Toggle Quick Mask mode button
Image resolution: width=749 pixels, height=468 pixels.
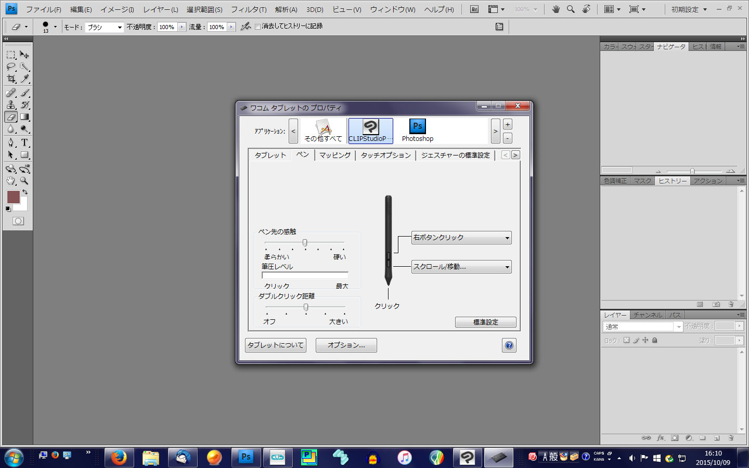(x=18, y=221)
